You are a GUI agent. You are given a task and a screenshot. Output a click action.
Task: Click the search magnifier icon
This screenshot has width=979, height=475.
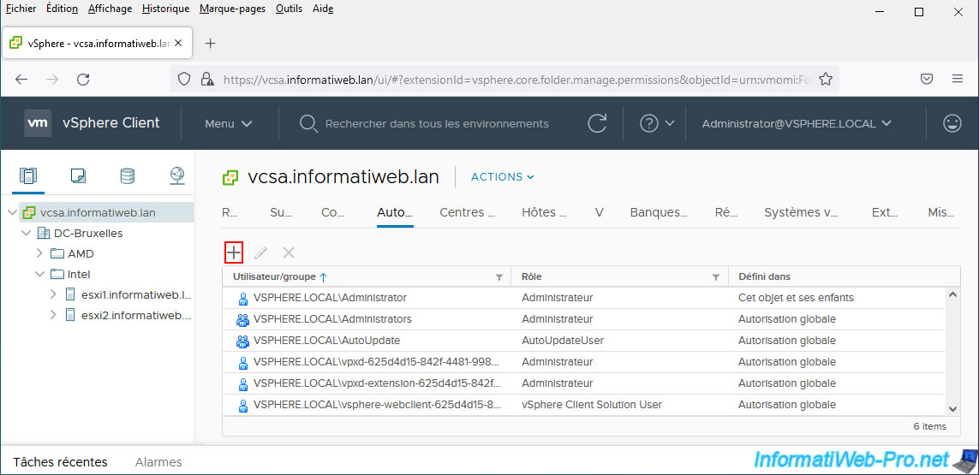309,123
